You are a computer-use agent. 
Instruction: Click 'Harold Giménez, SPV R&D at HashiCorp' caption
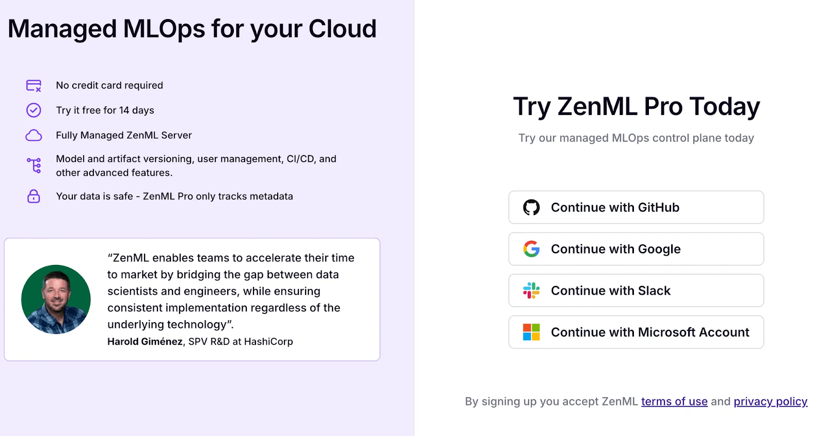click(200, 342)
